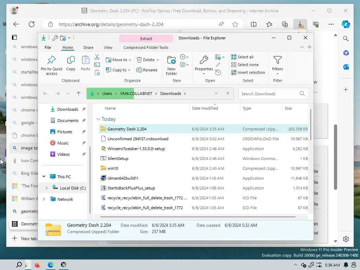Collapse This PC tree node
The image size is (360, 270).
(x=44, y=176)
